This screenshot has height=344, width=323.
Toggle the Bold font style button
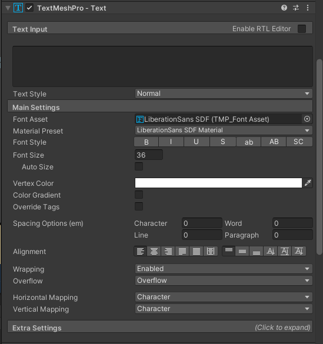[x=146, y=142]
